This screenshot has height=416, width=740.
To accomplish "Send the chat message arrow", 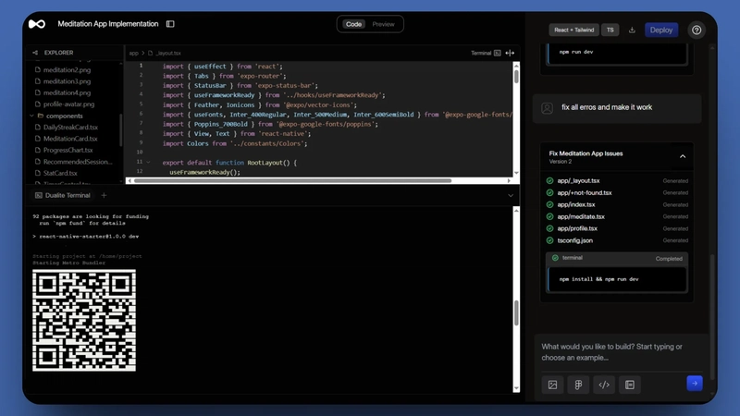I will (x=695, y=384).
